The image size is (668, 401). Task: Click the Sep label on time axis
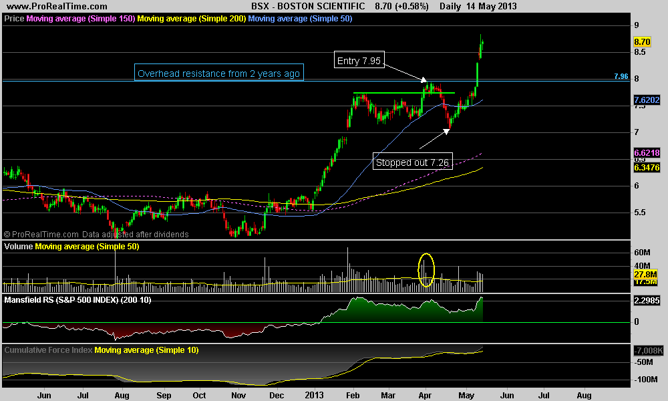tap(164, 396)
